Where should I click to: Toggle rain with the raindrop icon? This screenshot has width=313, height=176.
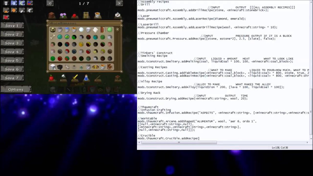(14, 3)
